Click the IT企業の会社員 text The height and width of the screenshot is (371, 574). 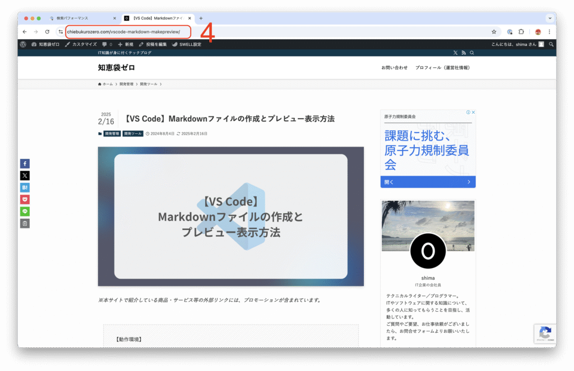(x=428, y=285)
